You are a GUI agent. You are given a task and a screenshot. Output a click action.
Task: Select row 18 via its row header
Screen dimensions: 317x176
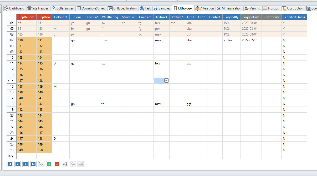pyautogui.click(x=12, y=104)
